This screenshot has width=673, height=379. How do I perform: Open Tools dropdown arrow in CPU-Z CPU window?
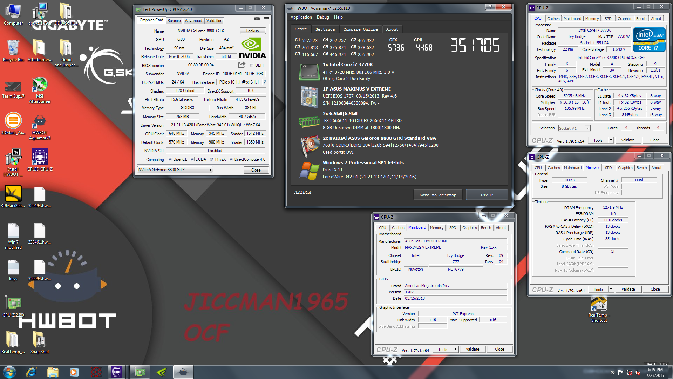pyautogui.click(x=610, y=140)
